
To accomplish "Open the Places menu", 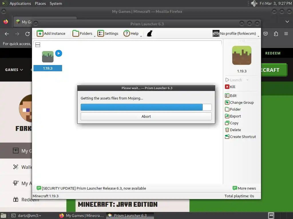I will tap(40, 3).
